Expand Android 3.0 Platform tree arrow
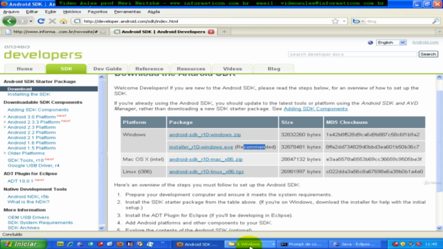Screen dimensions: 443x249 [5, 117]
